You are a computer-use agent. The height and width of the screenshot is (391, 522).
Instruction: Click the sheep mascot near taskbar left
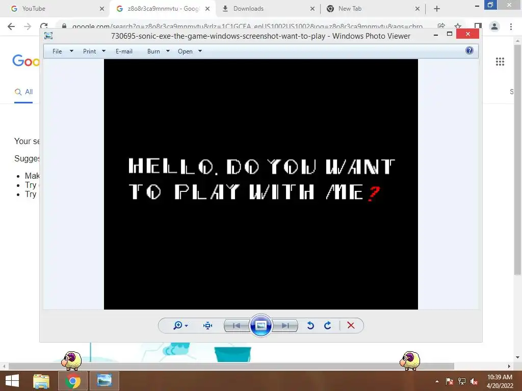[71, 361]
